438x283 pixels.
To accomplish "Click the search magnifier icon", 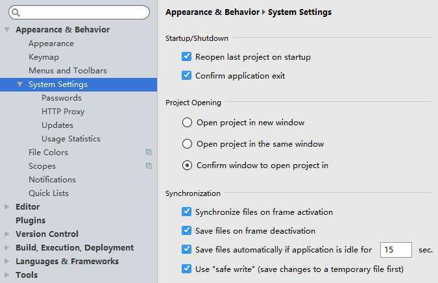I will click(16, 12).
